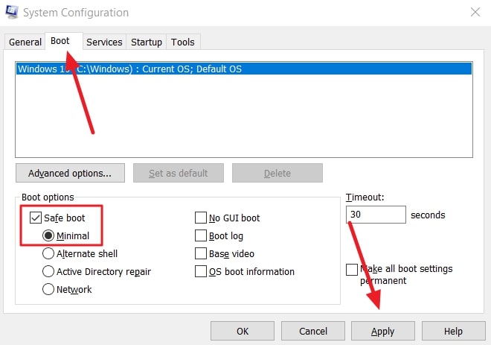Image resolution: width=491 pixels, height=345 pixels.
Task: Open the Tools tab
Action: click(183, 42)
